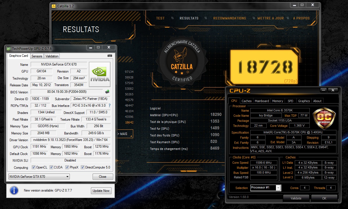Click the blue info icon in update notice
This screenshot has width=348, height=209.
[x=14, y=190]
